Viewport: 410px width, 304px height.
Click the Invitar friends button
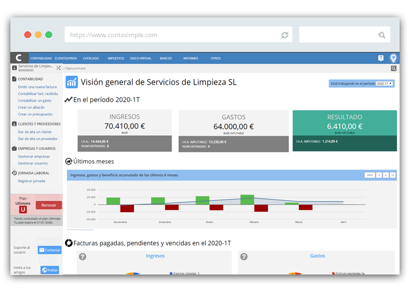pyautogui.click(x=50, y=270)
